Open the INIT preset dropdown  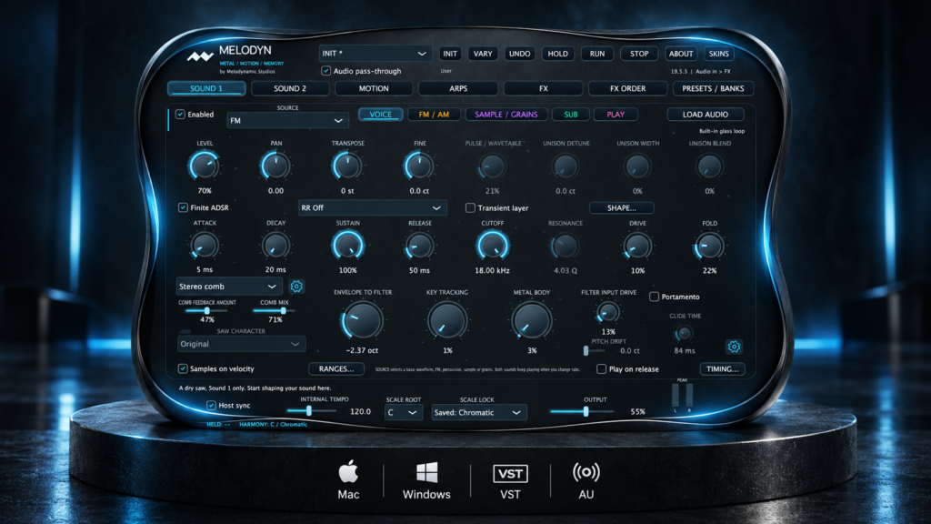coord(375,54)
